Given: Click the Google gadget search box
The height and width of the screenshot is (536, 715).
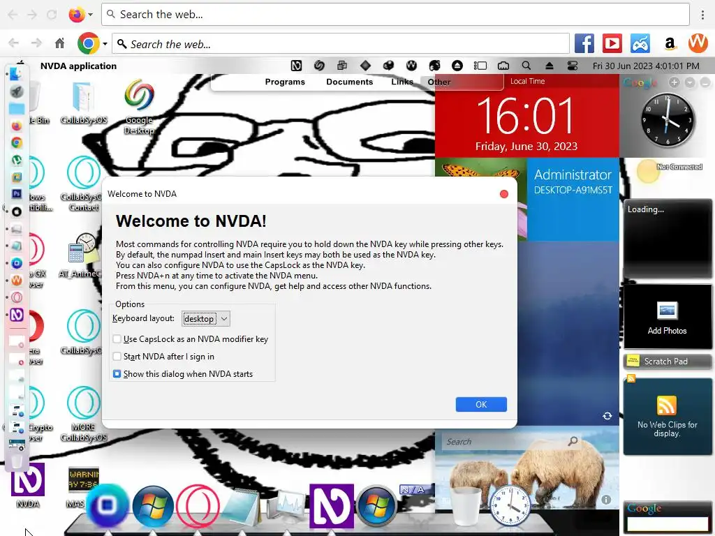Looking at the screenshot, I should 668,523.
